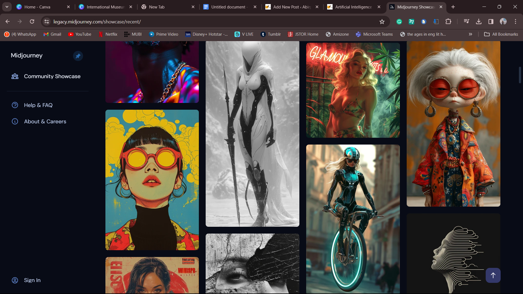523x294 pixels.
Task: Open the line-art face profile image
Action: pos(454,253)
